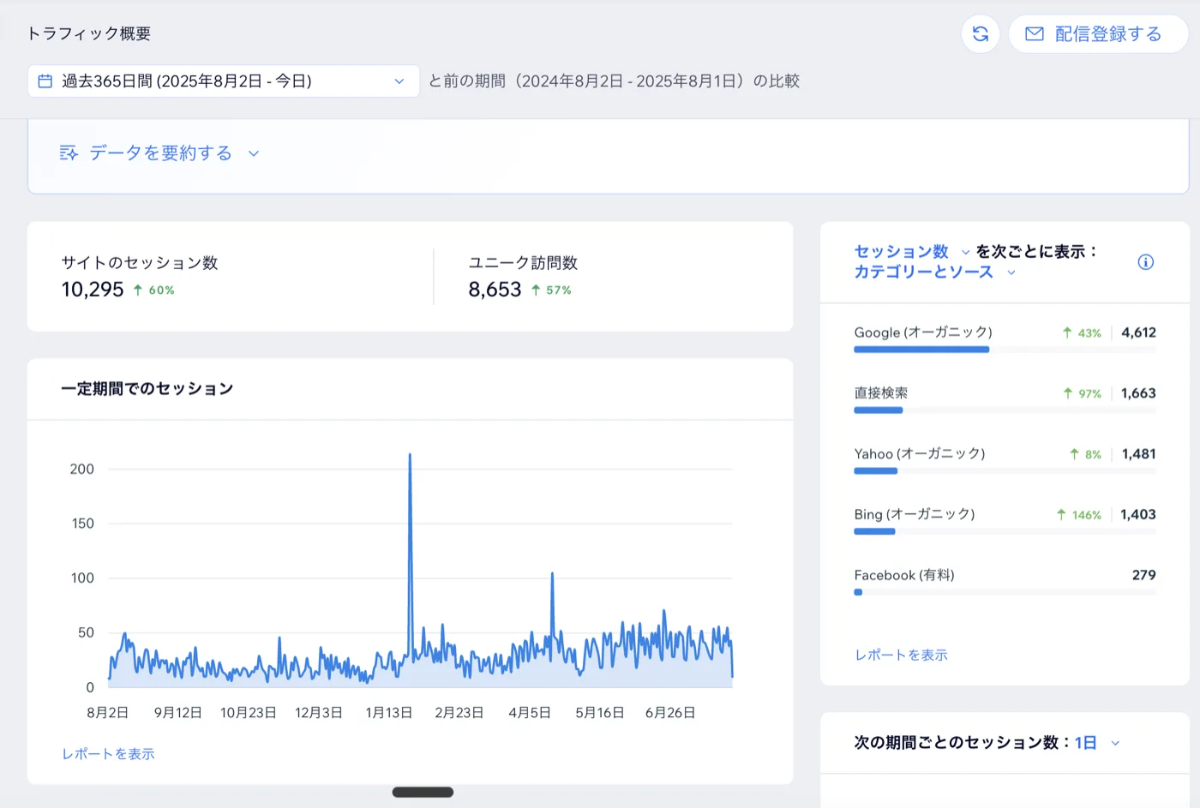Open the カテゴリーとソース grouping dropdown
This screenshot has width=1200, height=808.
[x=934, y=272]
